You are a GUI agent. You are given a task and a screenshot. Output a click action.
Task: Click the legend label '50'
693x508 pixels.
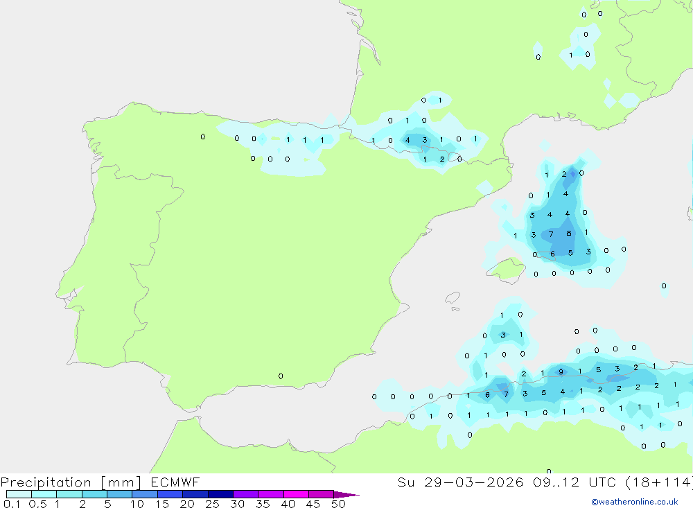coord(338,504)
